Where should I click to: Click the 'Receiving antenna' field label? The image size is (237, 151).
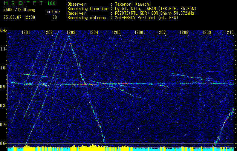[x=87, y=18]
